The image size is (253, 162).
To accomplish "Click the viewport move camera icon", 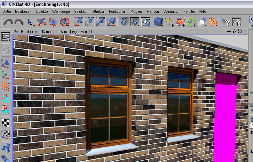I will [x=229, y=31].
